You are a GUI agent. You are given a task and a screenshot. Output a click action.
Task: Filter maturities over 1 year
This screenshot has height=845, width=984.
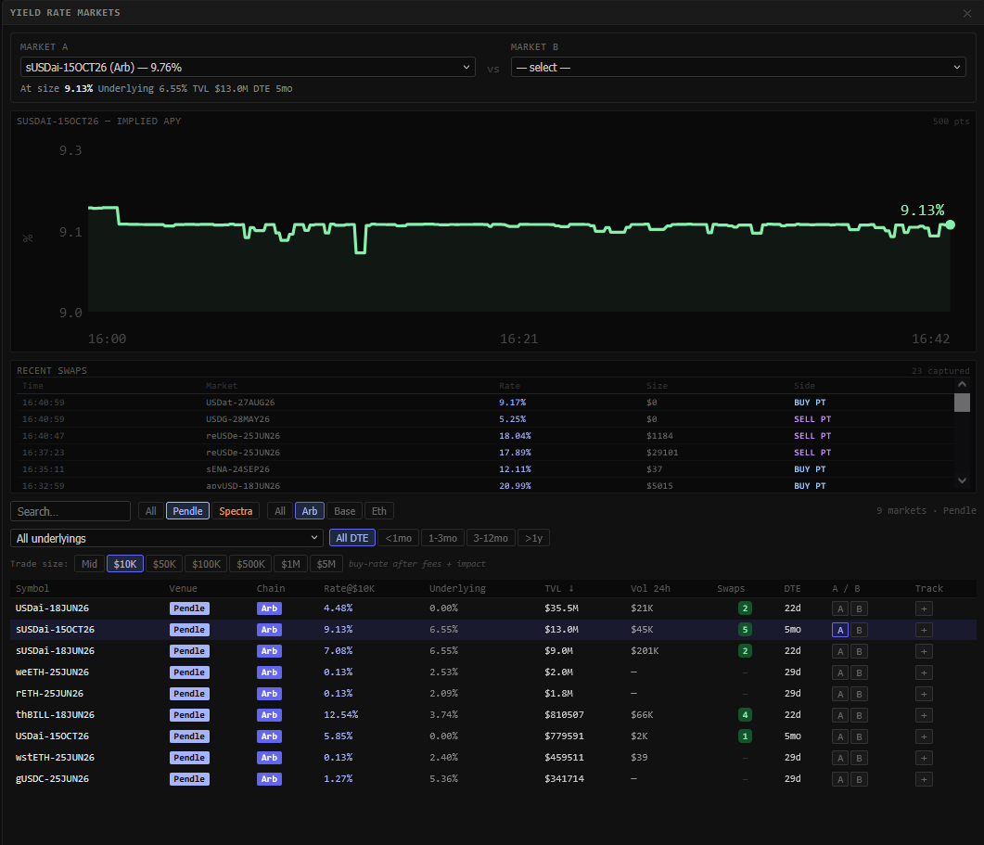(x=533, y=538)
